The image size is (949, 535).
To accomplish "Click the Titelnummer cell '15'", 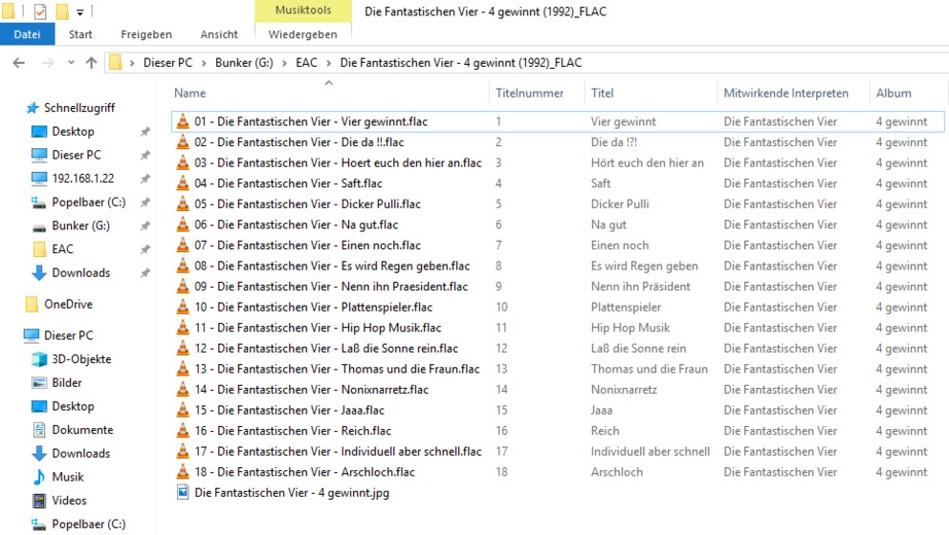I will pos(501,410).
